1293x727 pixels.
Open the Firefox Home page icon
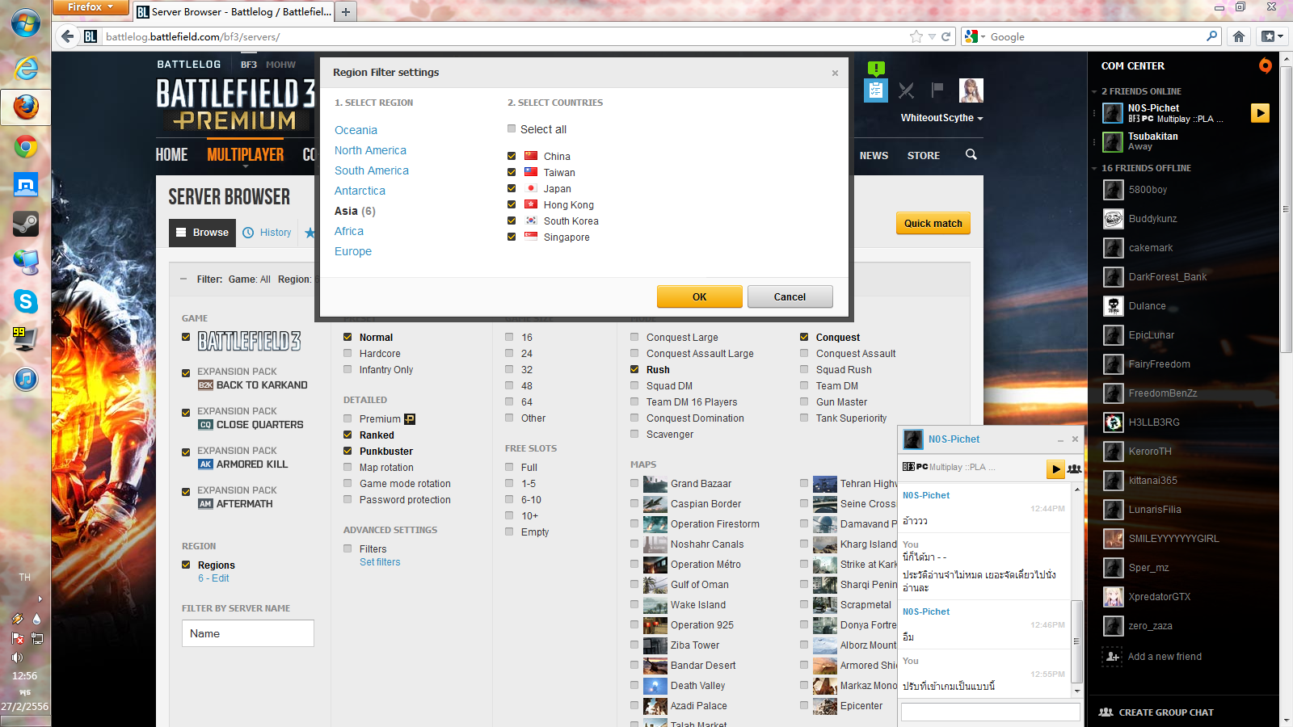click(x=1239, y=36)
